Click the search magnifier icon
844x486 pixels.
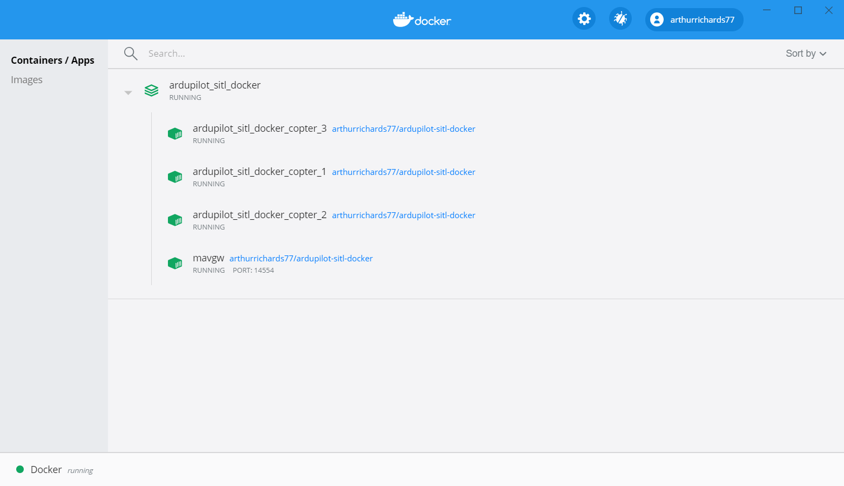[x=131, y=53]
